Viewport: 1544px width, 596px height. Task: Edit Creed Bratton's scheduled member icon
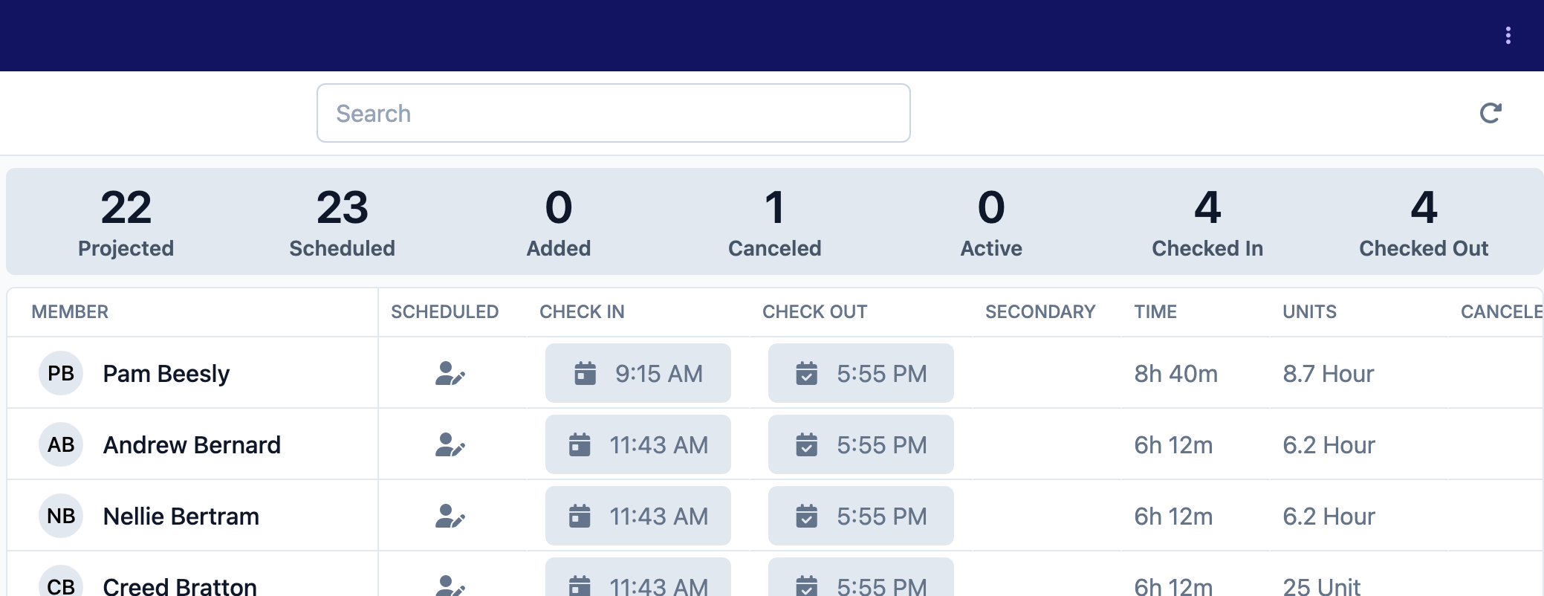[x=450, y=586]
